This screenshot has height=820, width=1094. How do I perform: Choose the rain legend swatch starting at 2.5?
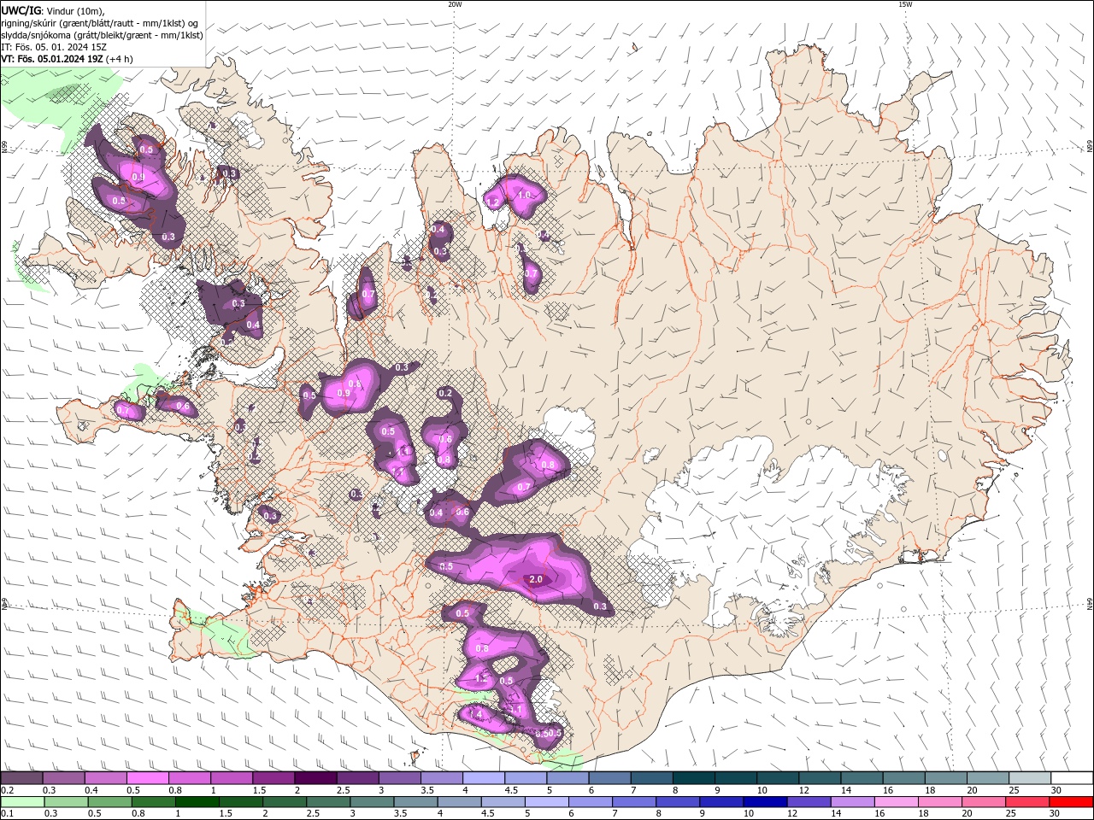(328, 802)
